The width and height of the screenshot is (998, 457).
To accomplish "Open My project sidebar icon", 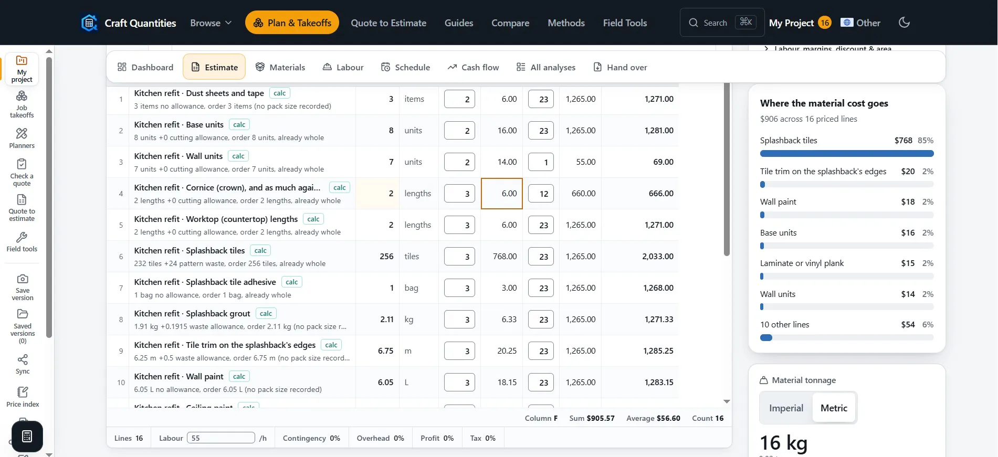I will (22, 69).
